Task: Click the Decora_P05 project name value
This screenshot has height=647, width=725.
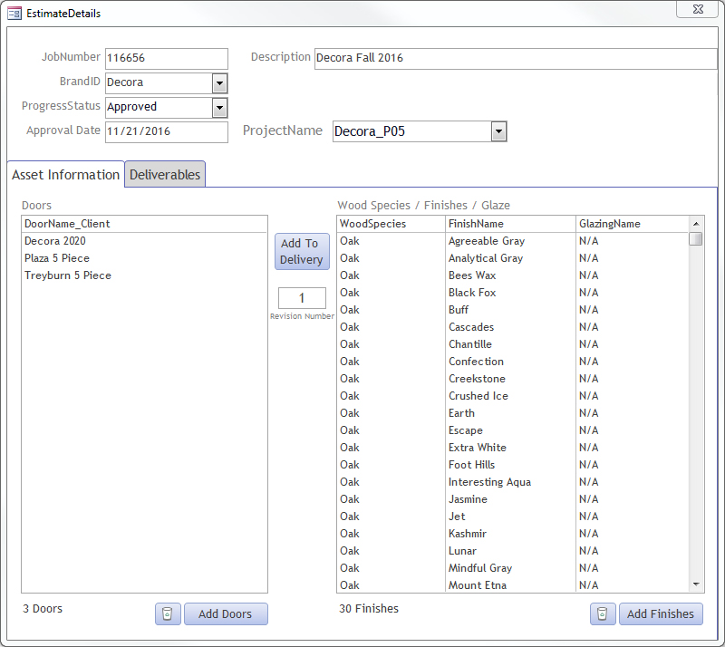Action: click(370, 131)
